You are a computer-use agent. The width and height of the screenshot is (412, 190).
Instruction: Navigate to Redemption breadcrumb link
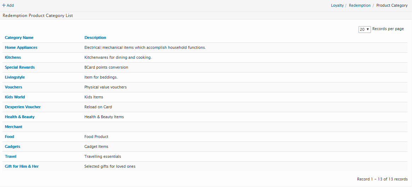tap(360, 5)
